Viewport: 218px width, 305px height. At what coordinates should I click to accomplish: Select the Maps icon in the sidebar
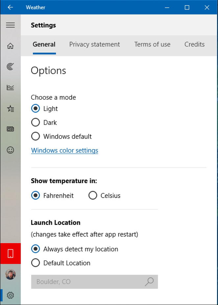coord(10,67)
